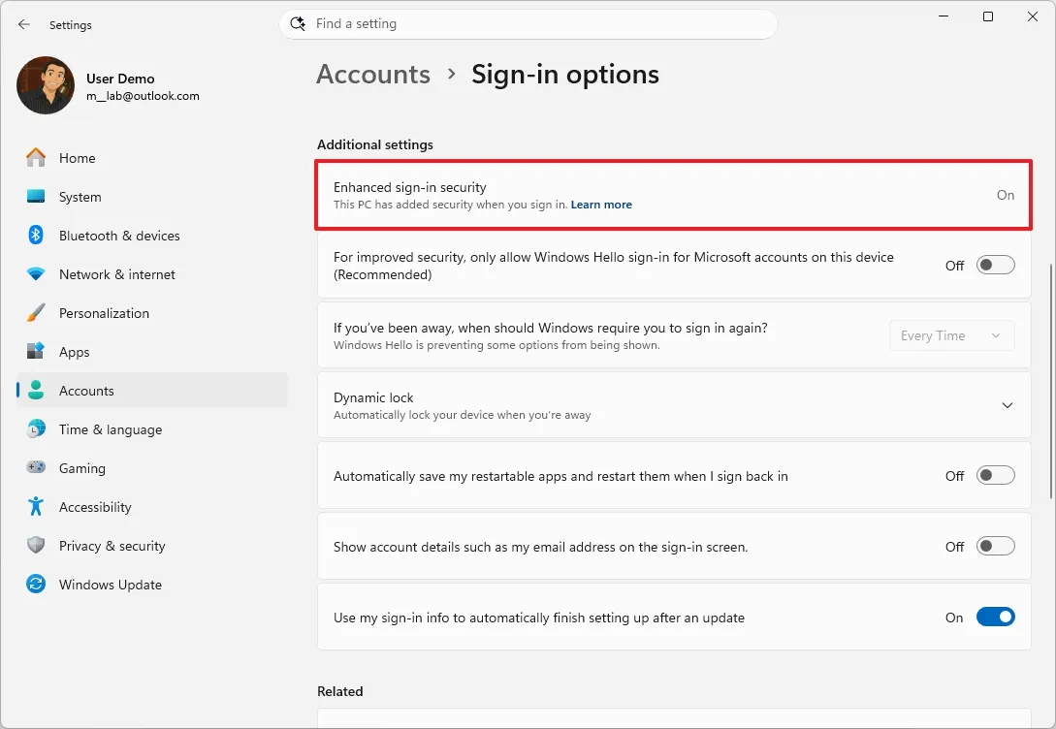Expand the Dynamic lock chevron
The image size is (1056, 729).
(1008, 405)
